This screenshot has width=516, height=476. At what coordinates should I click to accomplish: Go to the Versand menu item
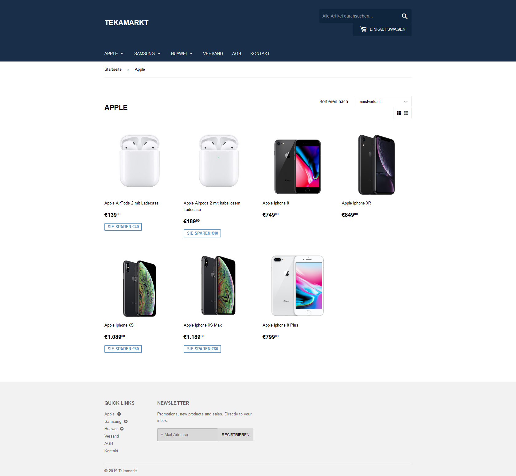213,54
